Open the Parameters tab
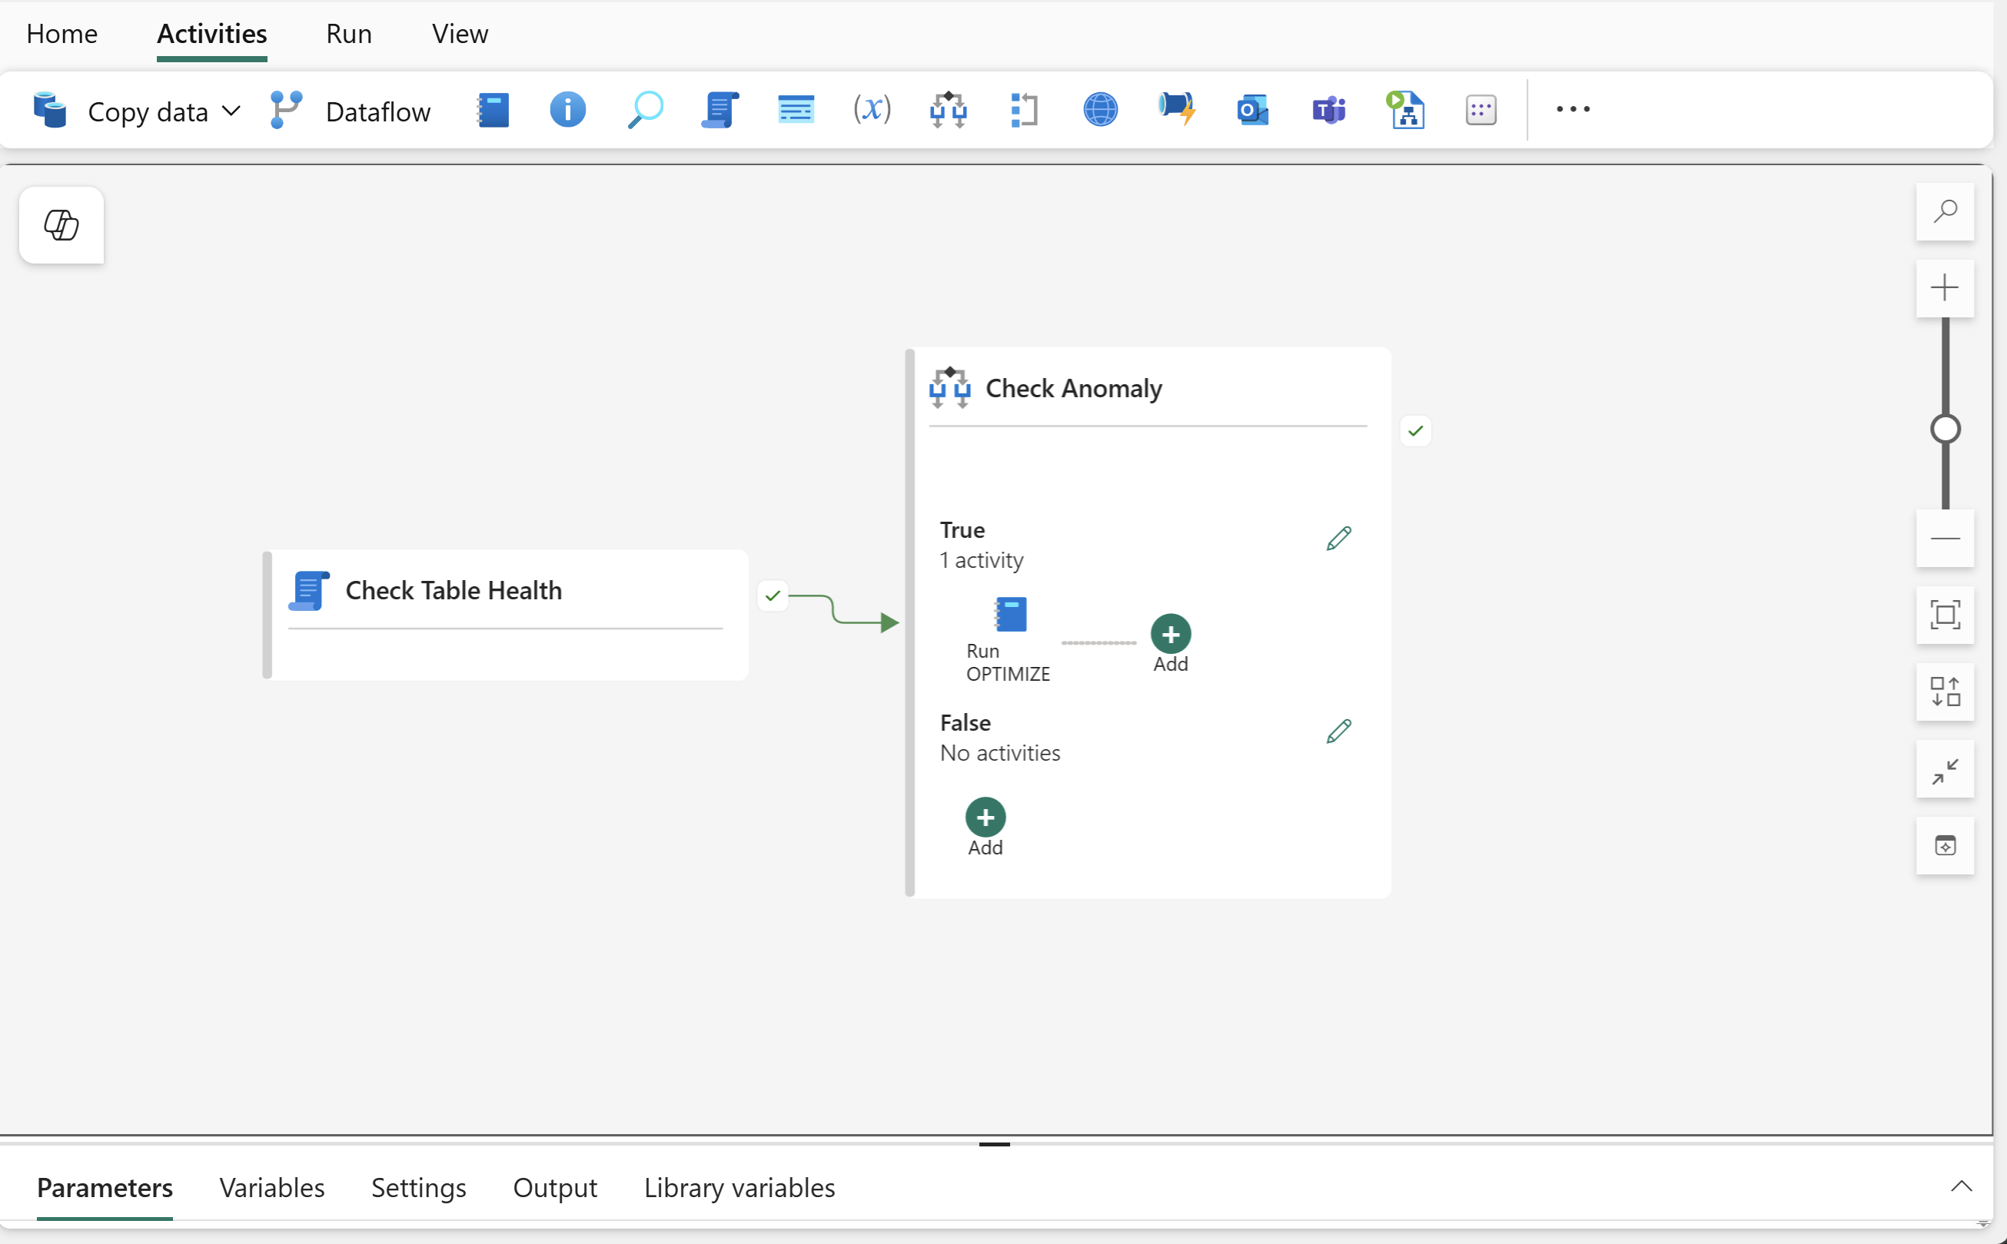 pos(105,1187)
